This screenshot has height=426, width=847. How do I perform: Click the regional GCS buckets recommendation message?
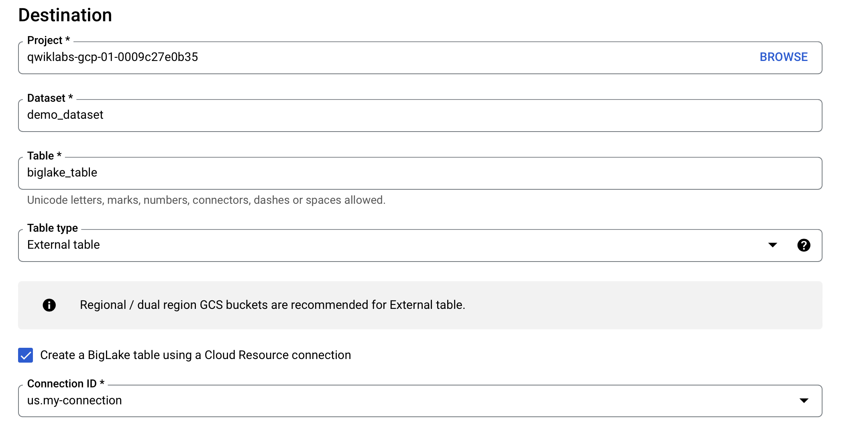click(x=272, y=305)
